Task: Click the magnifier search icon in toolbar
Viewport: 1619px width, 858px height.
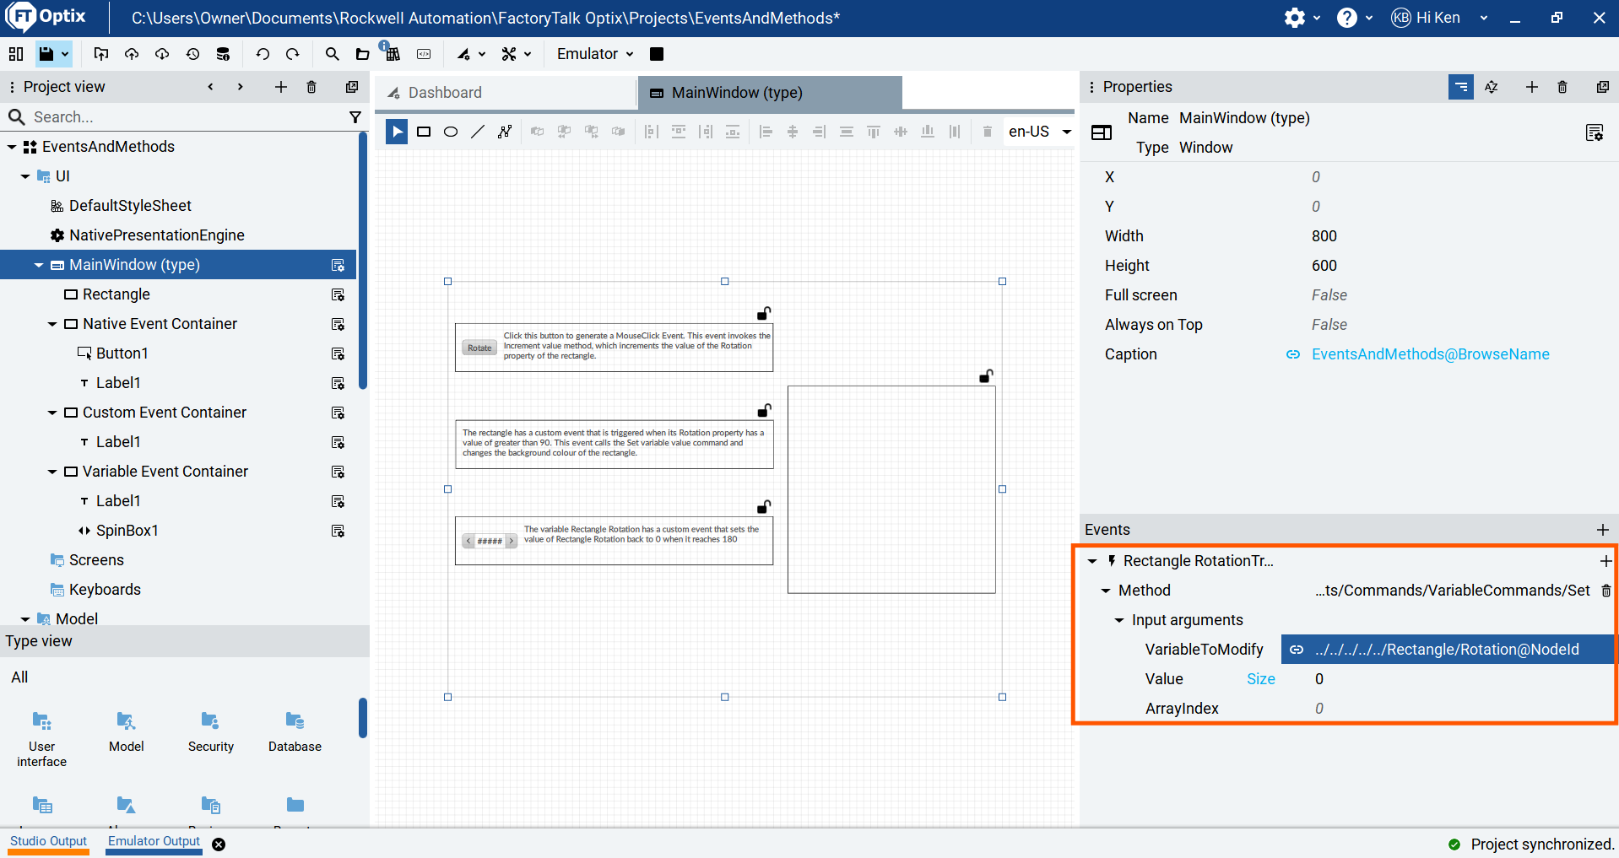Action: [x=333, y=54]
